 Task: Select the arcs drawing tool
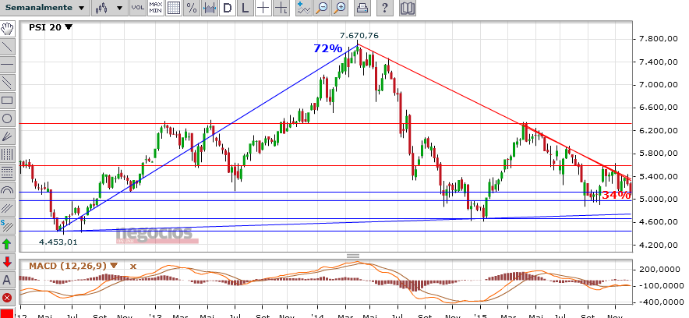[7, 190]
